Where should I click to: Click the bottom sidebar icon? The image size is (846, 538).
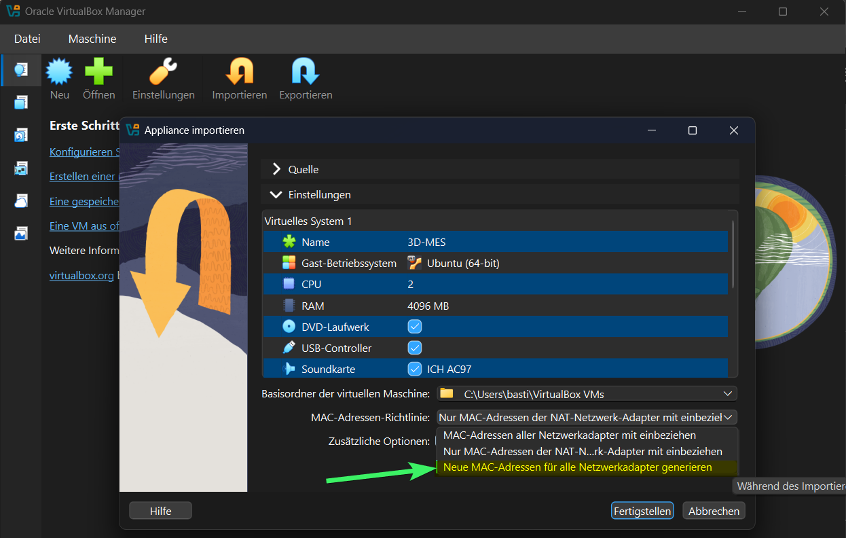(21, 233)
